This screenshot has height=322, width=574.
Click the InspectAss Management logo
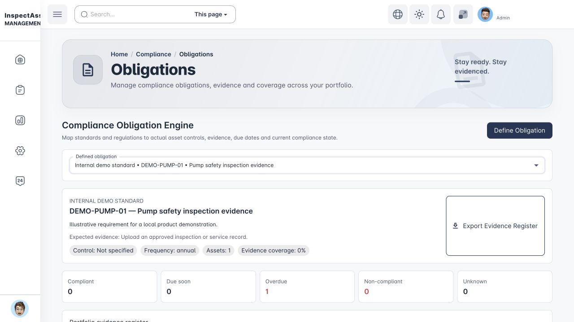point(22,19)
